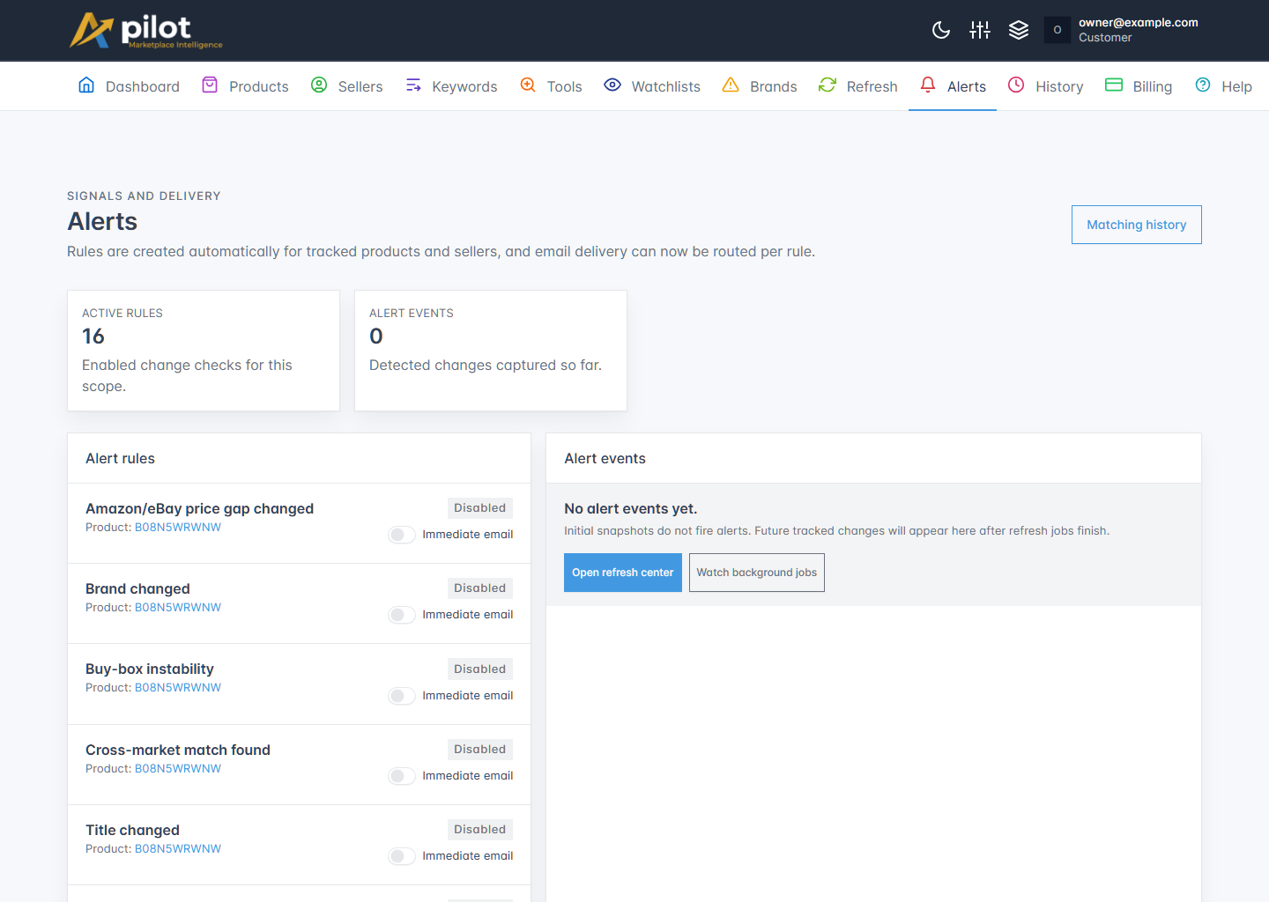Screen dimensions: 1269x902
Task: Click the Products bag icon
Action: pyautogui.click(x=210, y=85)
